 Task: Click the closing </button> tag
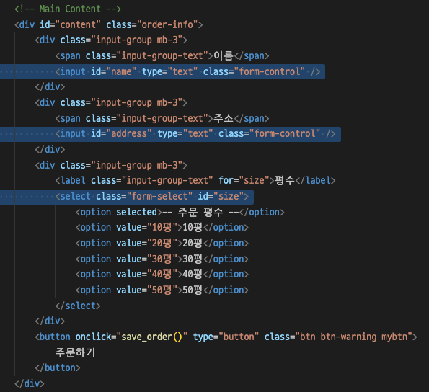58,368
